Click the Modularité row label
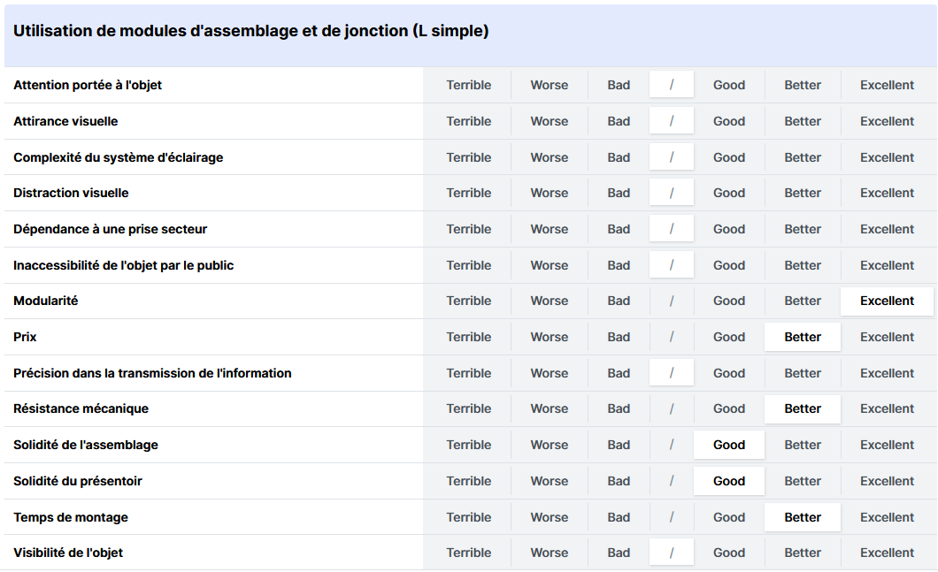This screenshot has width=938, height=572. 45,301
